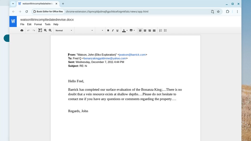Open the bonanzakinggoldmine@yahoo.com email link
The width and height of the screenshot is (251, 141).
[x=105, y=58]
